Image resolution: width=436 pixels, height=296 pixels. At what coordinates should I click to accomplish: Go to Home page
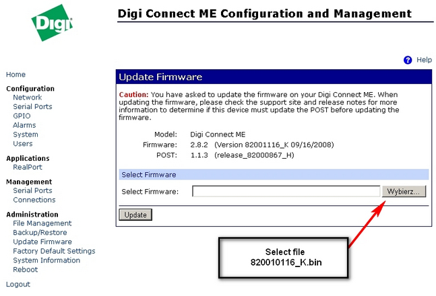tap(15, 75)
